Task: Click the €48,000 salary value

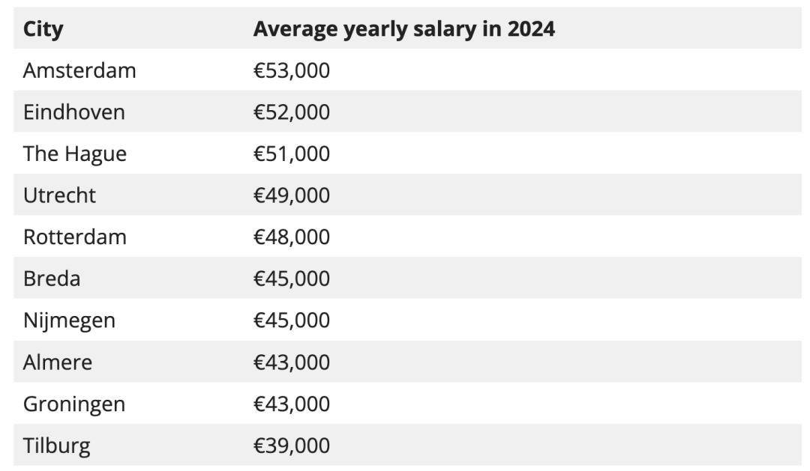Action: click(291, 237)
